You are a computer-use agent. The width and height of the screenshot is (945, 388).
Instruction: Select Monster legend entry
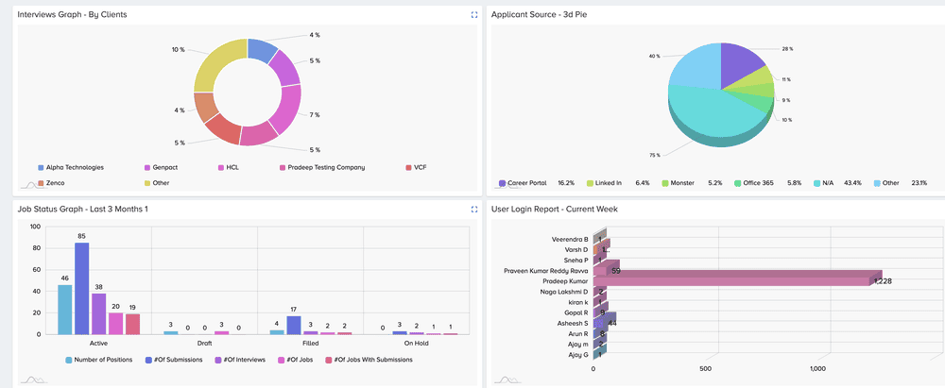[678, 182]
